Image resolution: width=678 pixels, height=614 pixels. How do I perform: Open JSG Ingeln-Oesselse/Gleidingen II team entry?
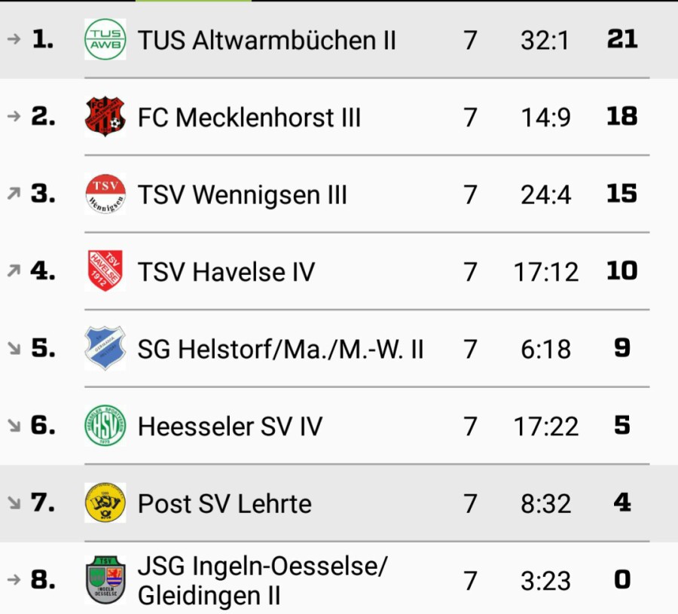(x=261, y=581)
